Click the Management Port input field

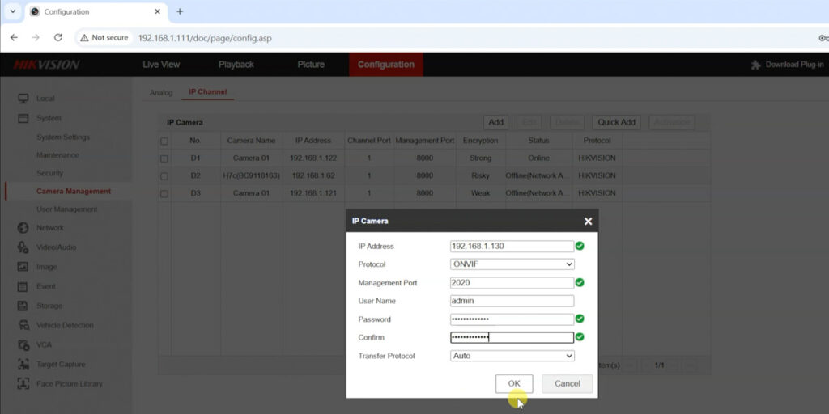512,283
